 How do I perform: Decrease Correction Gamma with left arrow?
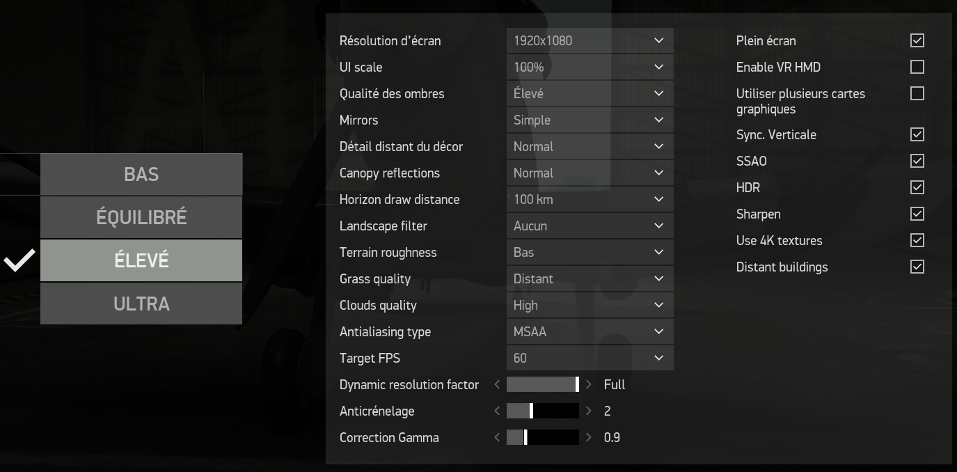point(497,437)
